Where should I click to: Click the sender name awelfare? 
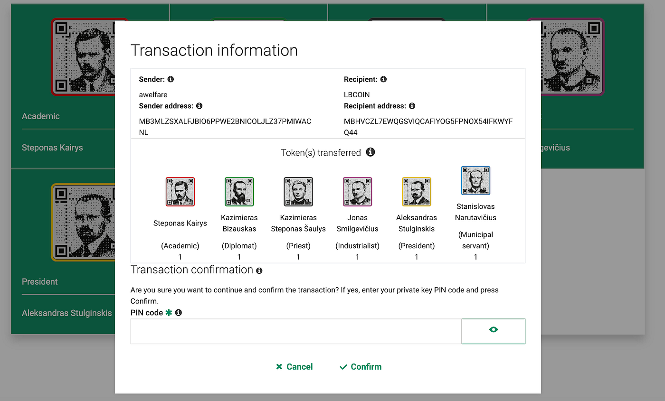(x=153, y=94)
